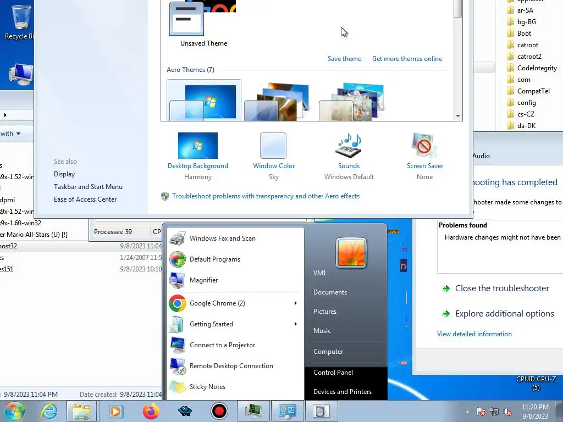Open the da-DK folder
The width and height of the screenshot is (563, 422).
521,126
